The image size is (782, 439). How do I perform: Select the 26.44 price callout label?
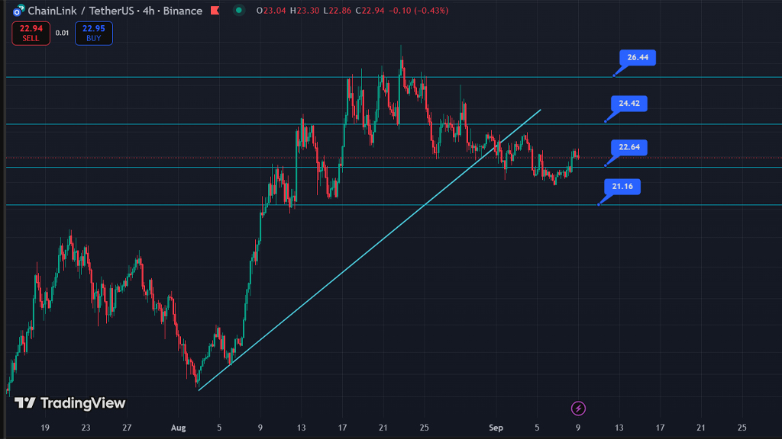637,58
